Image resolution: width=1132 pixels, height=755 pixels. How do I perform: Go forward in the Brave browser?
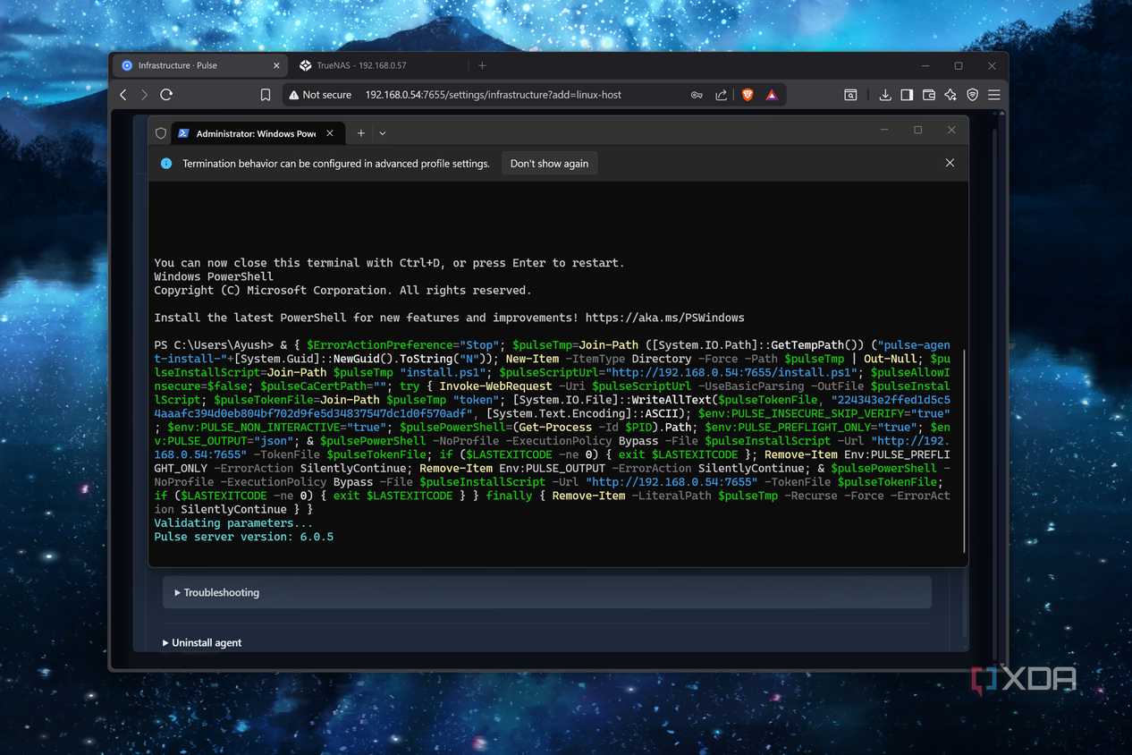pyautogui.click(x=144, y=95)
